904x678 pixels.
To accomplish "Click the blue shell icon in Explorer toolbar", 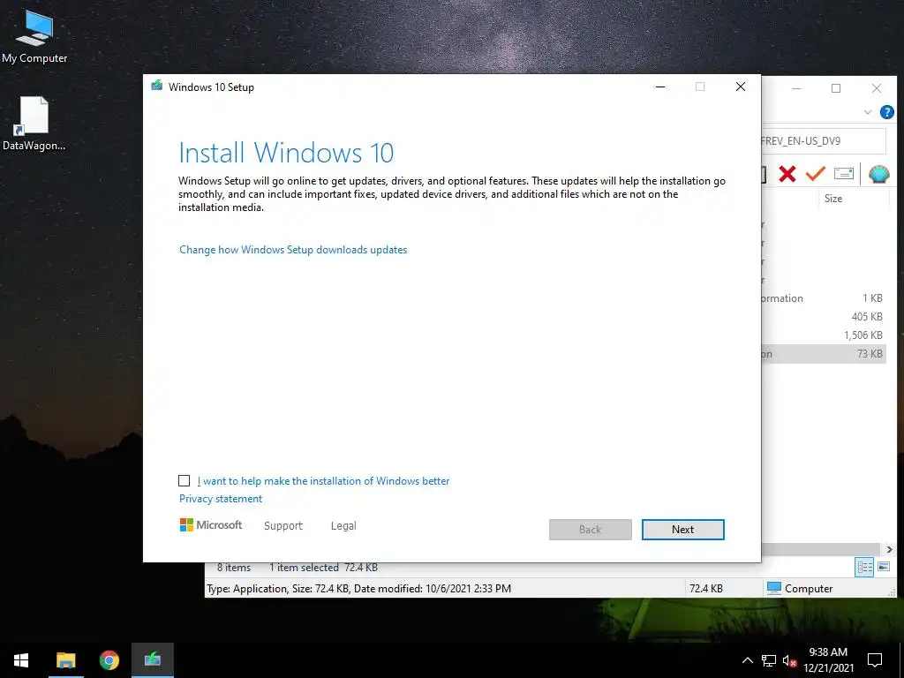I will 878,174.
